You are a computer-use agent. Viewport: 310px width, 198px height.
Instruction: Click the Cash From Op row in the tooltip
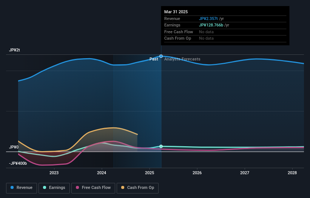pyautogui.click(x=225, y=39)
